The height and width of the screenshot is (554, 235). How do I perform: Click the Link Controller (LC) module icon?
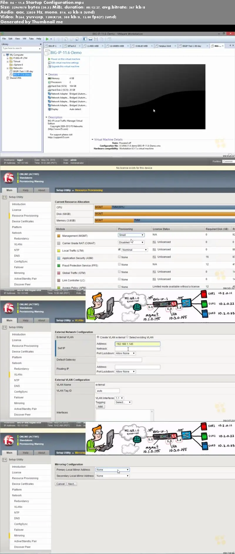point(59,280)
